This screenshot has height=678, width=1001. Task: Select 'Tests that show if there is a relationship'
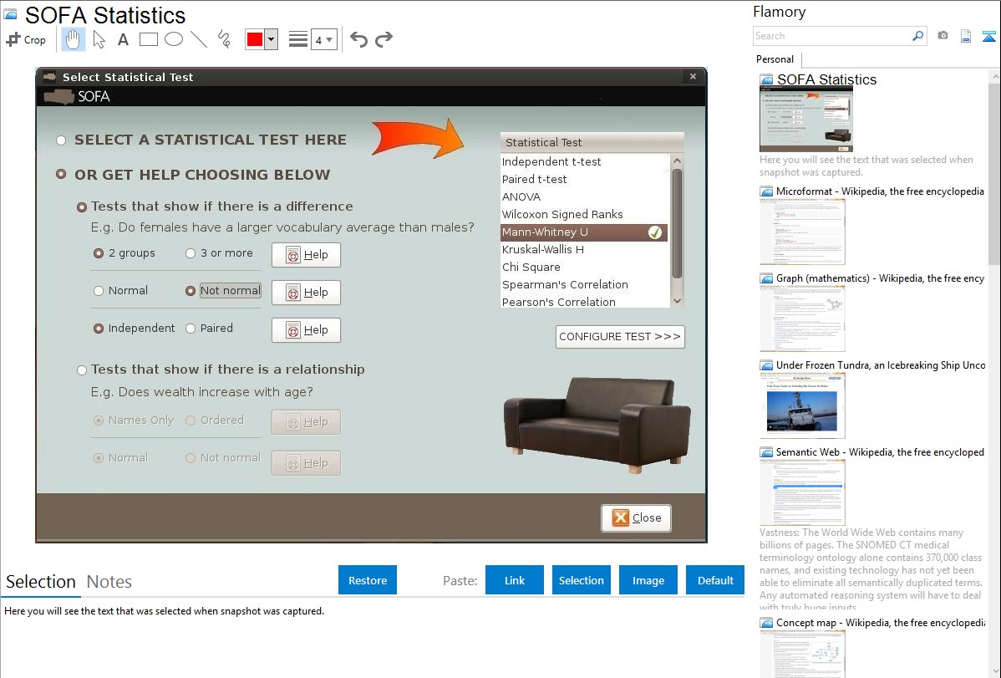click(x=82, y=370)
